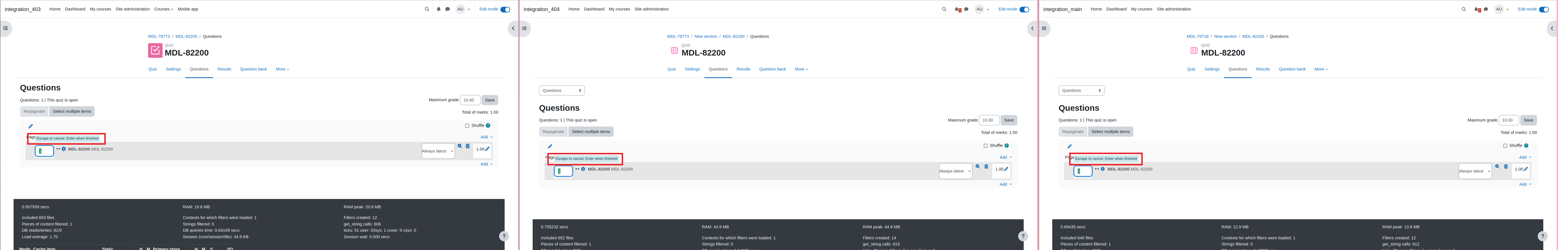
Task: Click Save button in integration_403
Action: click(490, 100)
